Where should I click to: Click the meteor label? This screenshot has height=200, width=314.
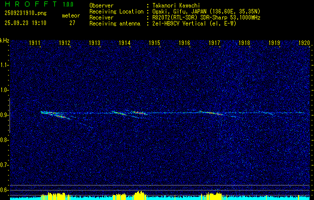(x=71, y=15)
